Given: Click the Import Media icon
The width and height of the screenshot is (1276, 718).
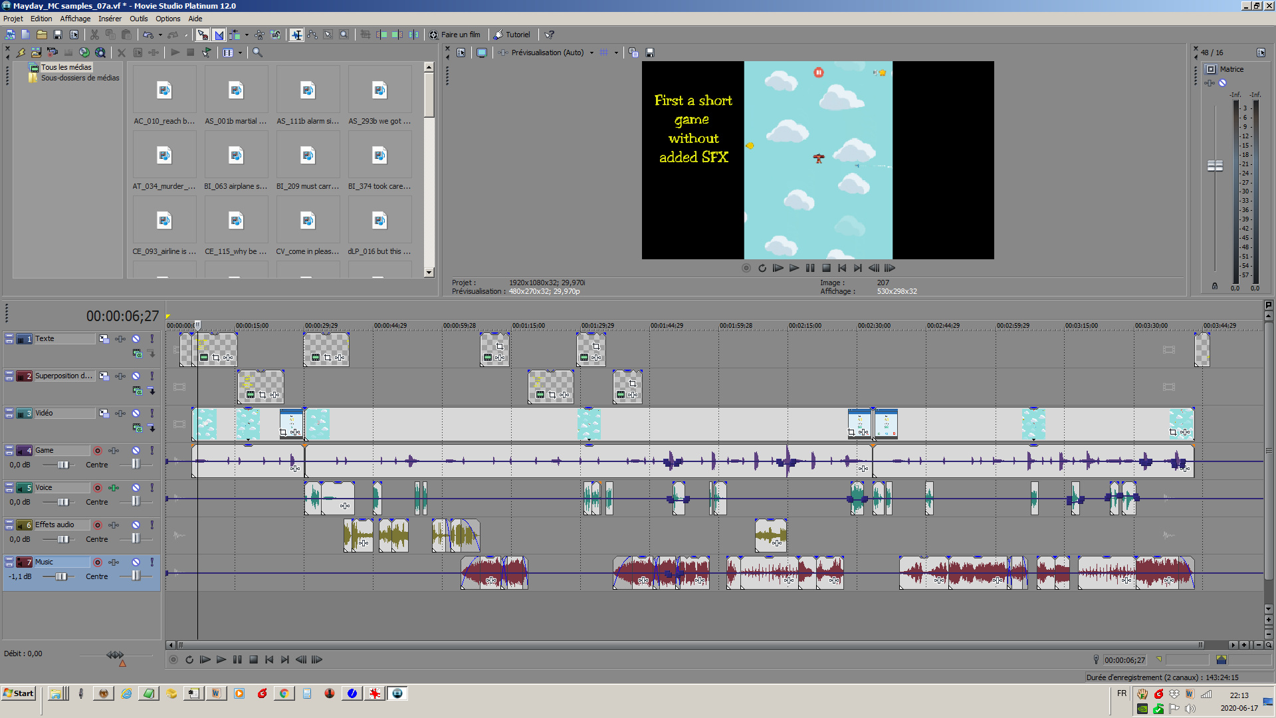Looking at the screenshot, I should pos(36,52).
